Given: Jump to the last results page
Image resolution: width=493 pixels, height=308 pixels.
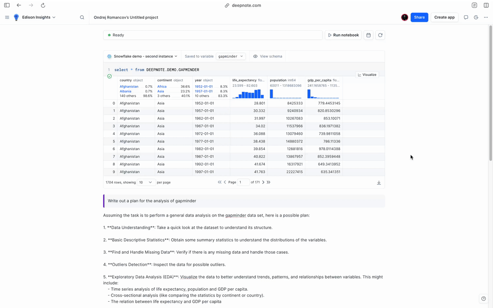Looking at the screenshot, I should pyautogui.click(x=269, y=182).
